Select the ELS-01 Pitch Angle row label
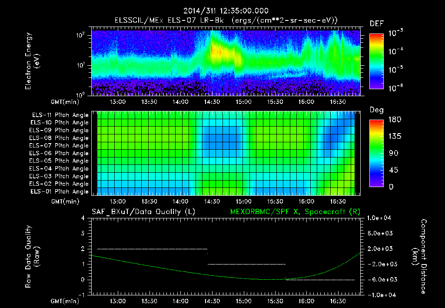Screen dimensions: 445x308 (x=60, y=191)
